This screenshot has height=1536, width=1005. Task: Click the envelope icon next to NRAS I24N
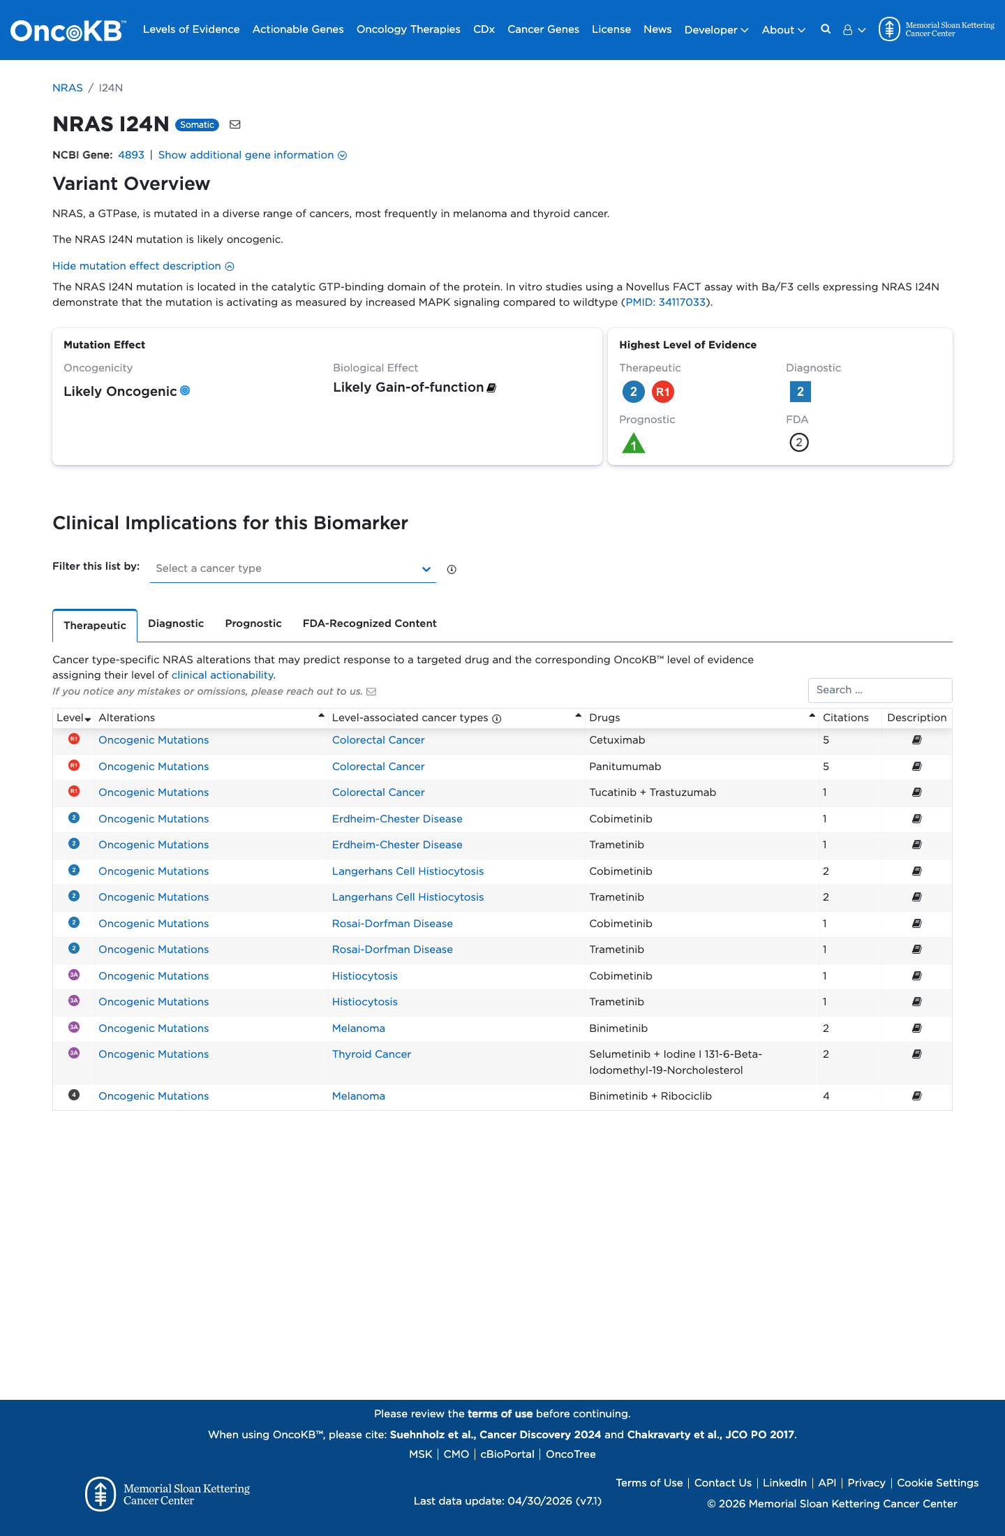[x=235, y=124]
